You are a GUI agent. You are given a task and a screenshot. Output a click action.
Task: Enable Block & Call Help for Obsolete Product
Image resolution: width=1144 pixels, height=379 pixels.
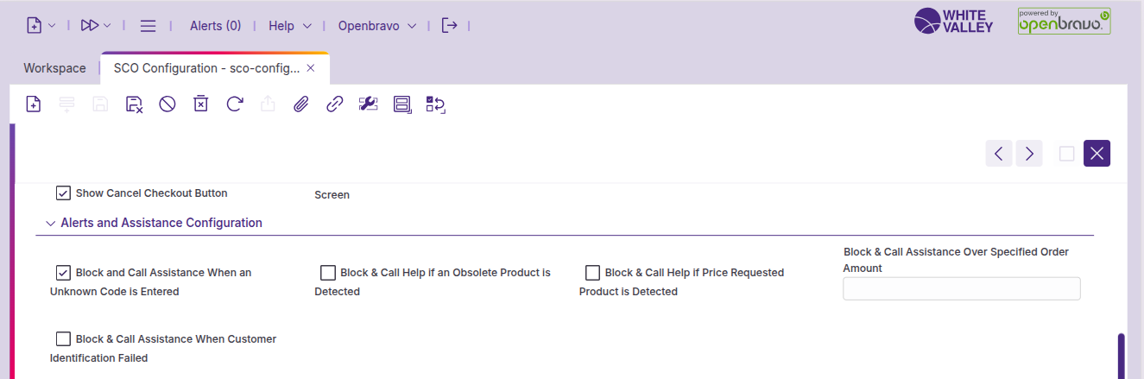328,273
